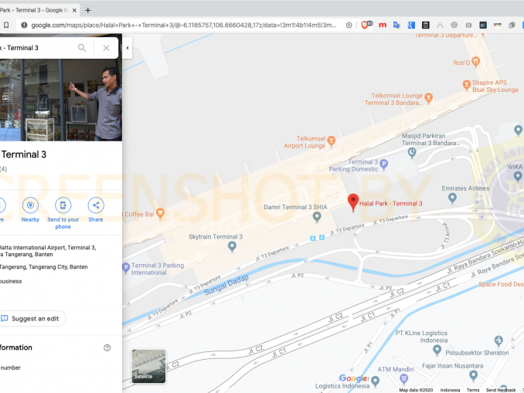The image size is (524, 393).
Task: Click the Halal Park red map pin
Action: tap(353, 202)
